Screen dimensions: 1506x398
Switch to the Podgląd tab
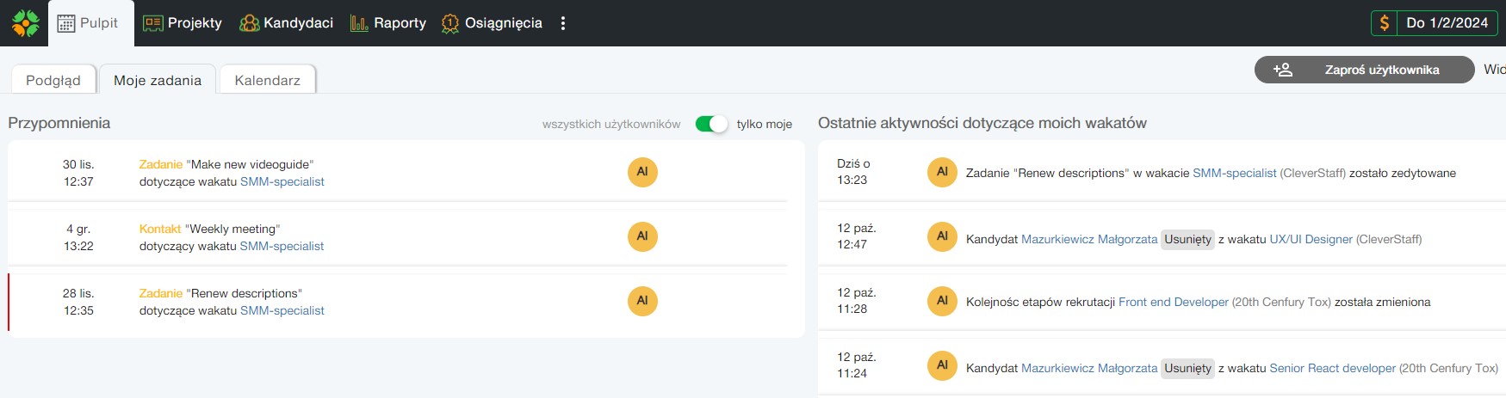pos(53,80)
